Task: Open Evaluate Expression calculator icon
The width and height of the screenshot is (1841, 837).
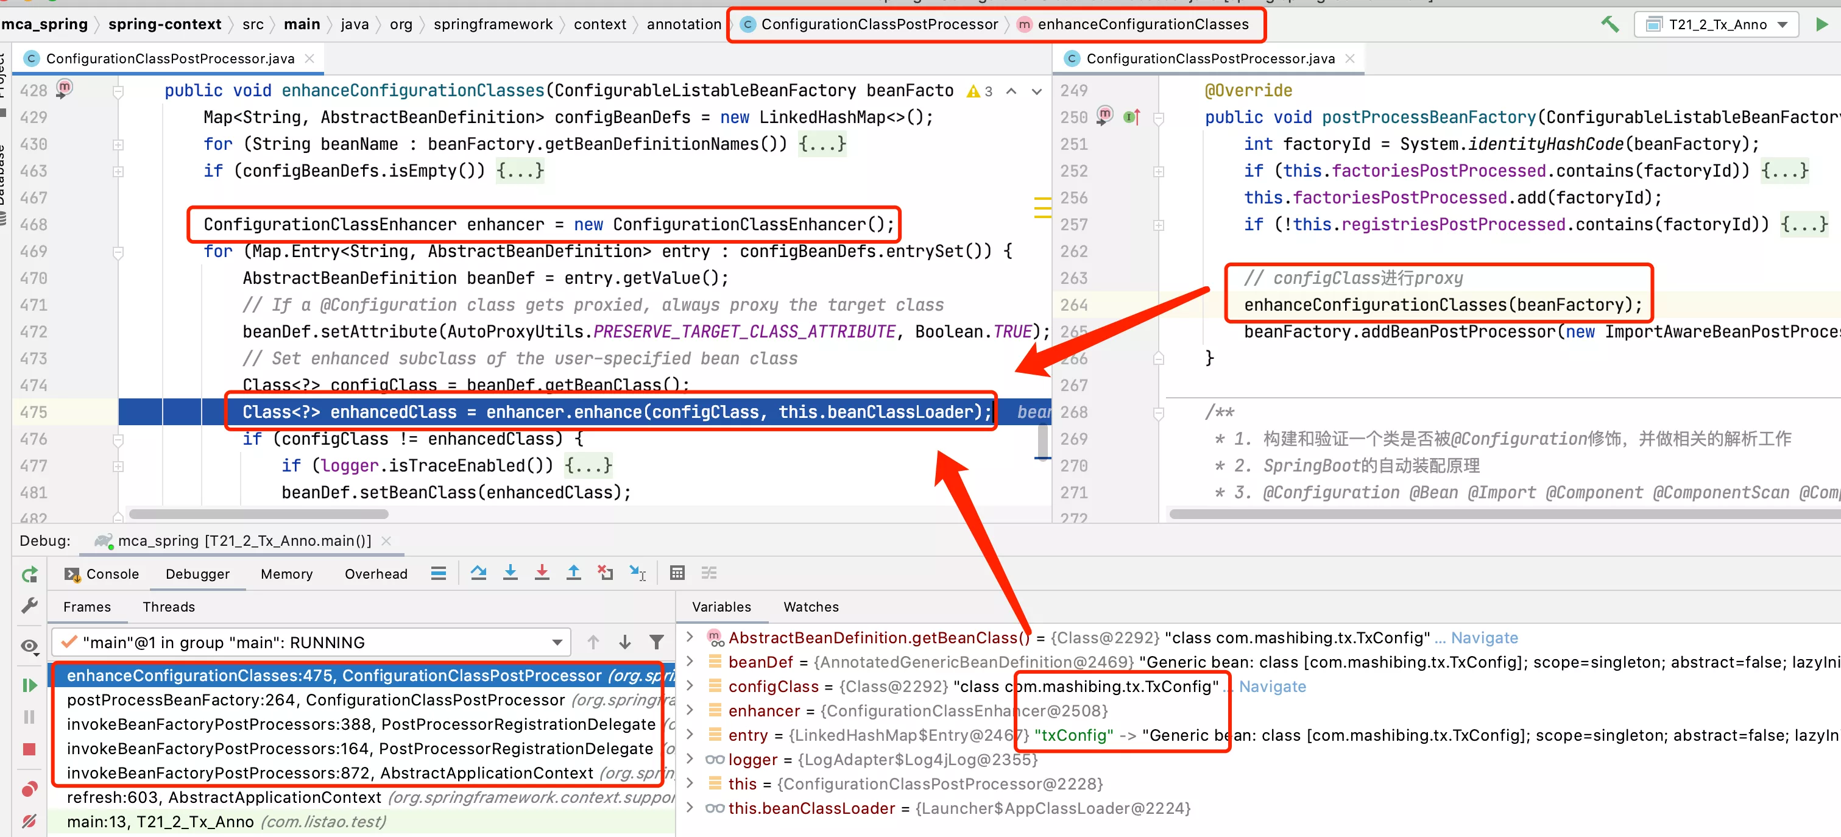Action: point(677,573)
